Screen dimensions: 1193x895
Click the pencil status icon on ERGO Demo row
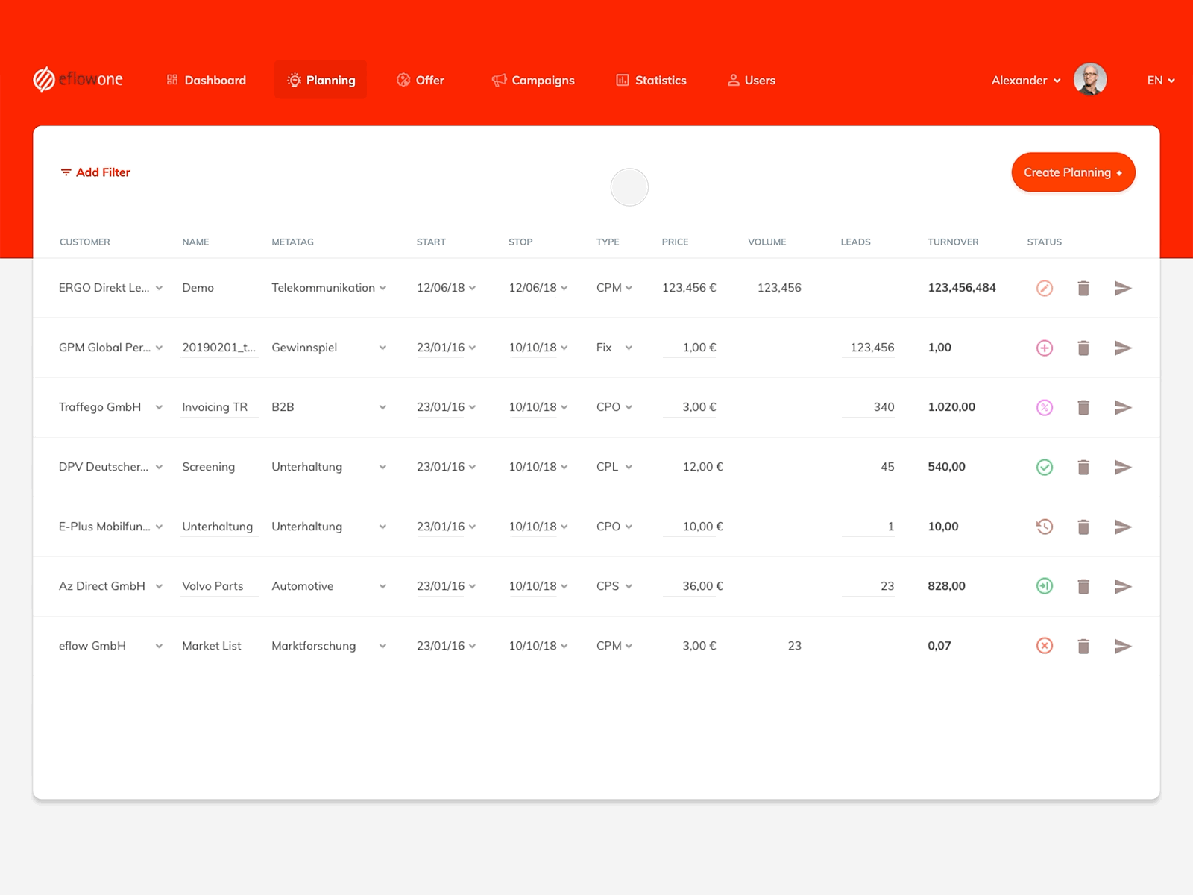(1045, 288)
